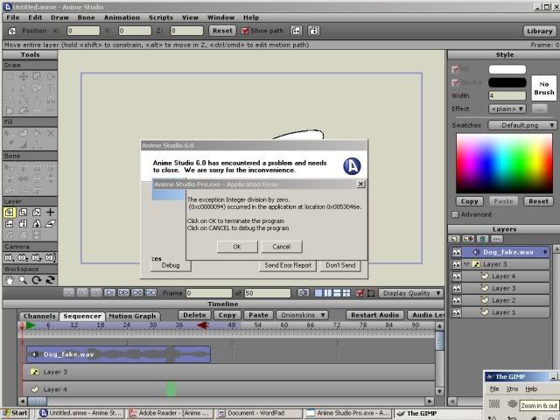Click the Anime Studio logo in error dialog
The height and width of the screenshot is (420, 560).
point(352,166)
